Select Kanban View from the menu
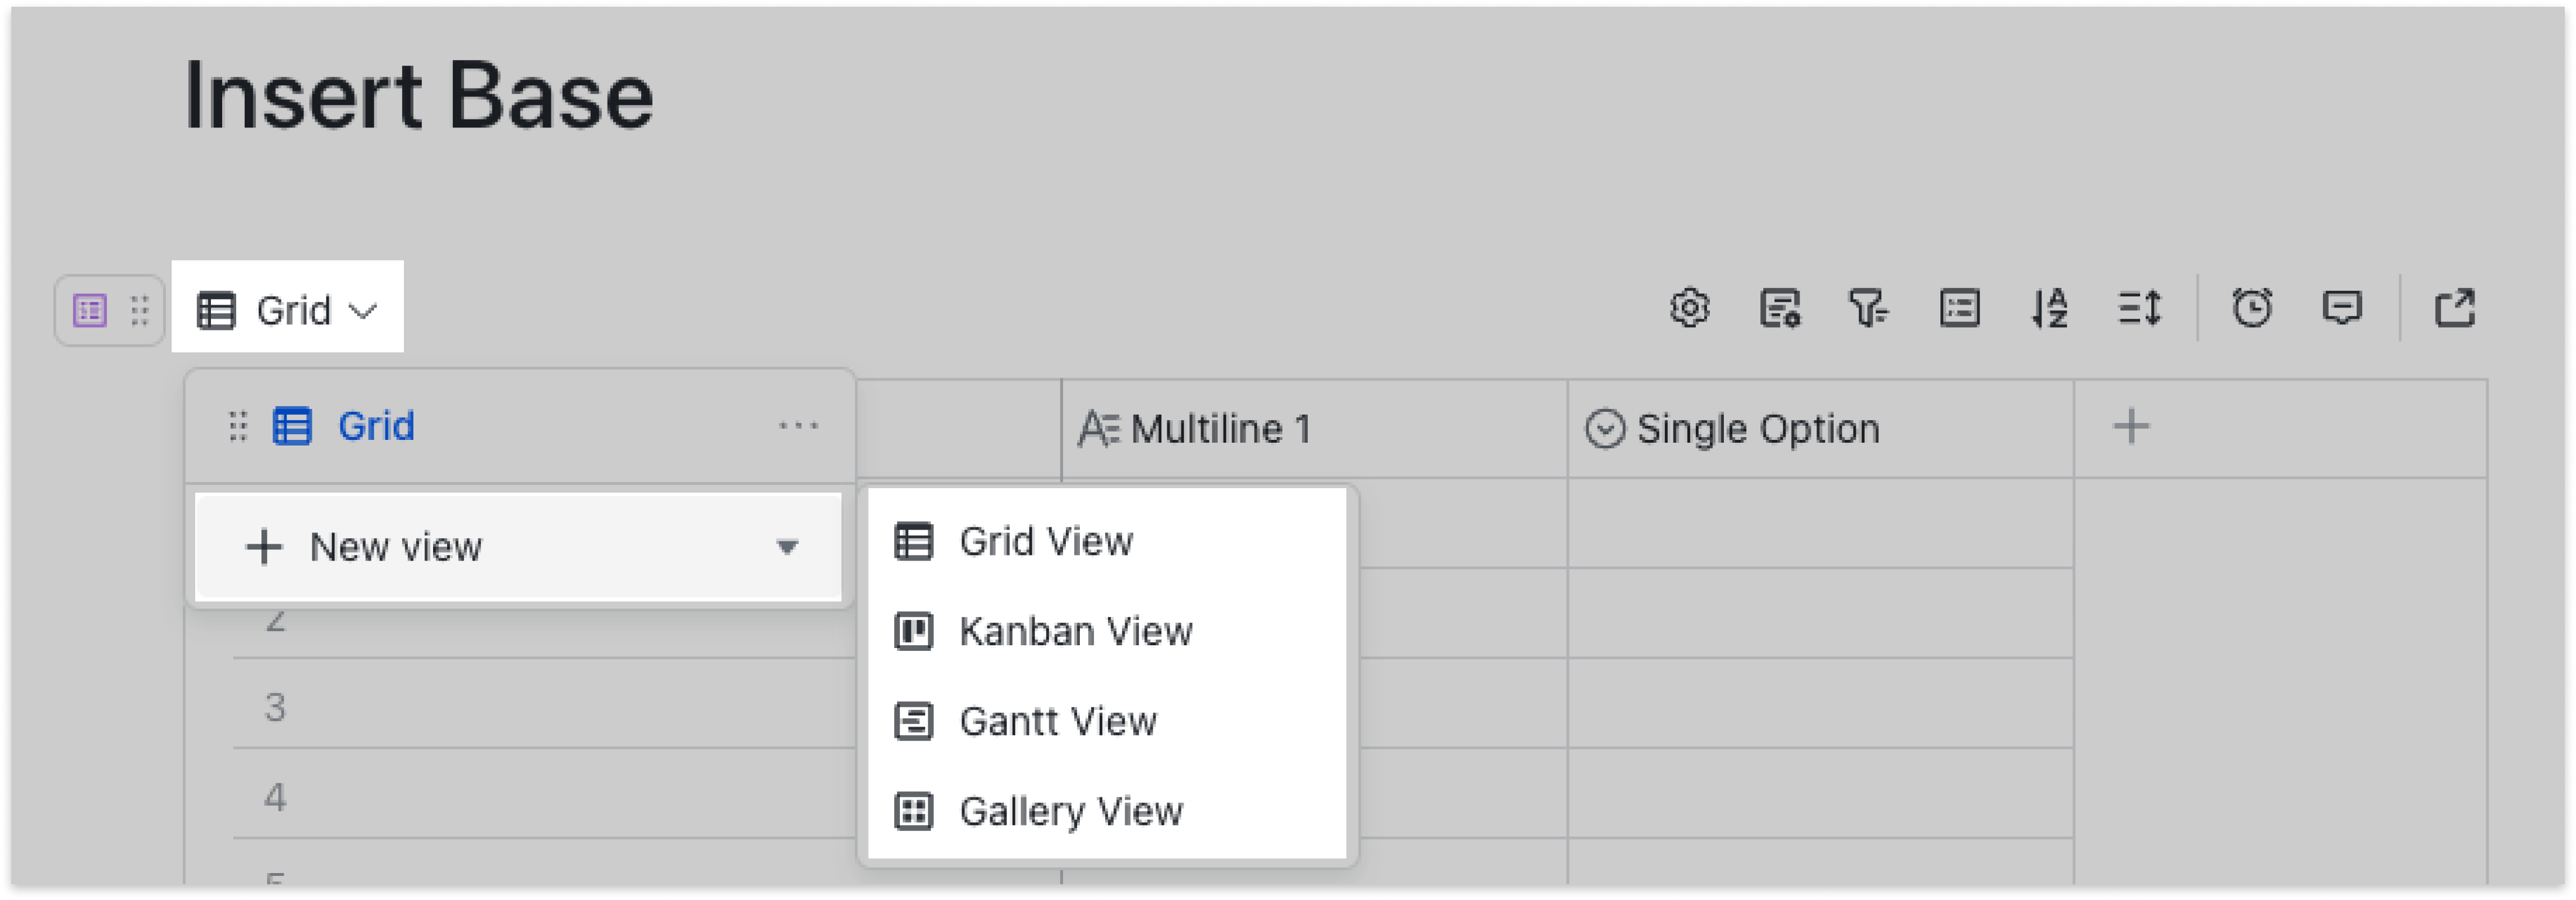Image resolution: width=2576 pixels, height=900 pixels. (1075, 631)
